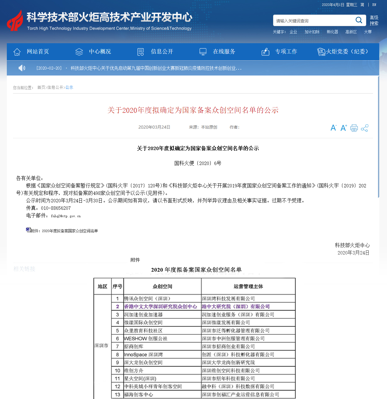This screenshot has height=399, width=387.
Task: Decrease font size with small A icon
Action: click(x=333, y=128)
